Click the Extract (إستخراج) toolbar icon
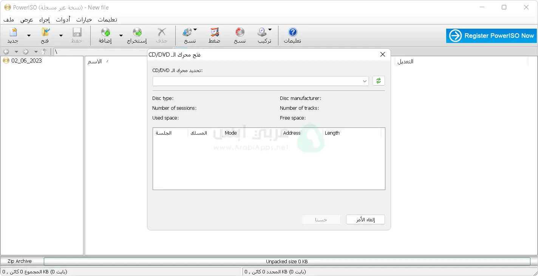 pyautogui.click(x=137, y=33)
